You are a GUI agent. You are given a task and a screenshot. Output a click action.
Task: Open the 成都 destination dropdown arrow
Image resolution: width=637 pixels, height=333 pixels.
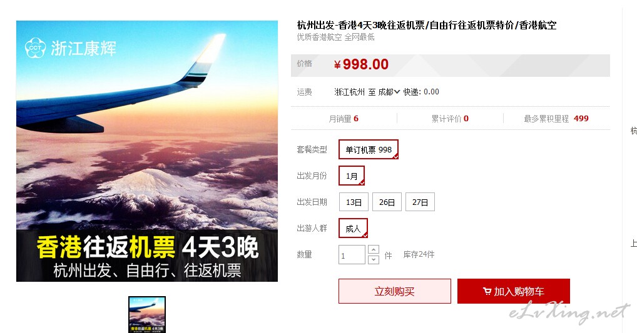pos(397,92)
